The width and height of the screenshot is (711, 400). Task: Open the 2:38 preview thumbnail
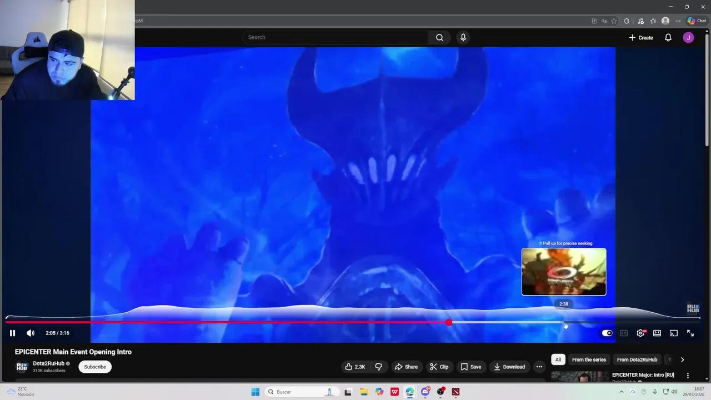pyautogui.click(x=564, y=272)
